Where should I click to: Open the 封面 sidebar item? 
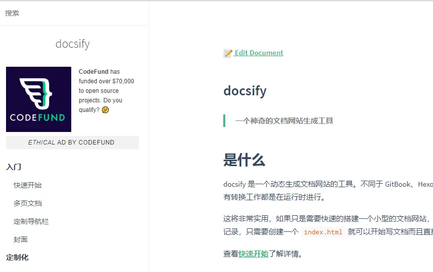click(x=21, y=239)
